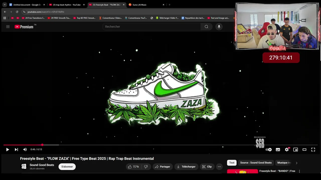Open 24 Free Transitions bookmark
This screenshot has height=180, width=321.
(33, 18)
